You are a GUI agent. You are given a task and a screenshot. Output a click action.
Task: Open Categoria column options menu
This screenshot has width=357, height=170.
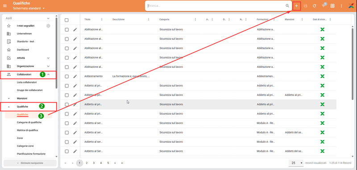tap(195, 20)
